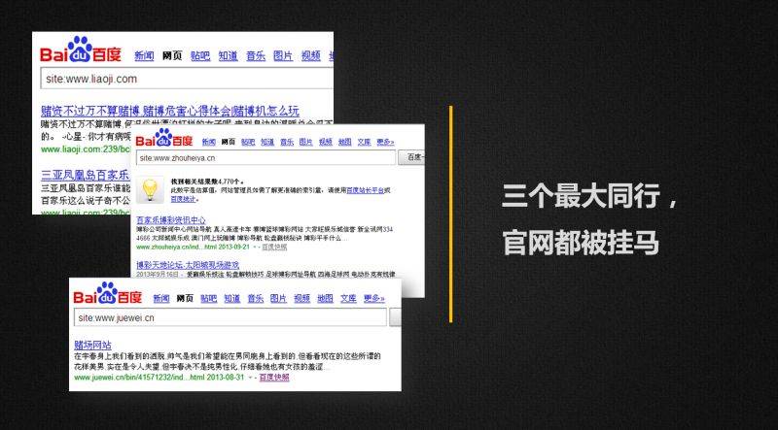Open 视频 tab in the juewei.cn window

[x=301, y=298]
